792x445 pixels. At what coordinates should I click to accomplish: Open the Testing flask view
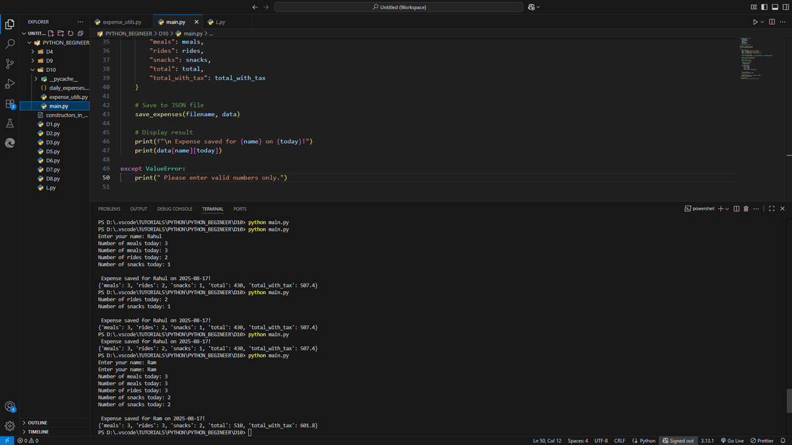10,123
